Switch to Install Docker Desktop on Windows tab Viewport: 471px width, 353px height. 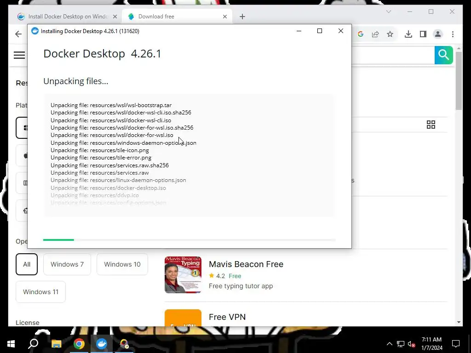[x=67, y=17]
